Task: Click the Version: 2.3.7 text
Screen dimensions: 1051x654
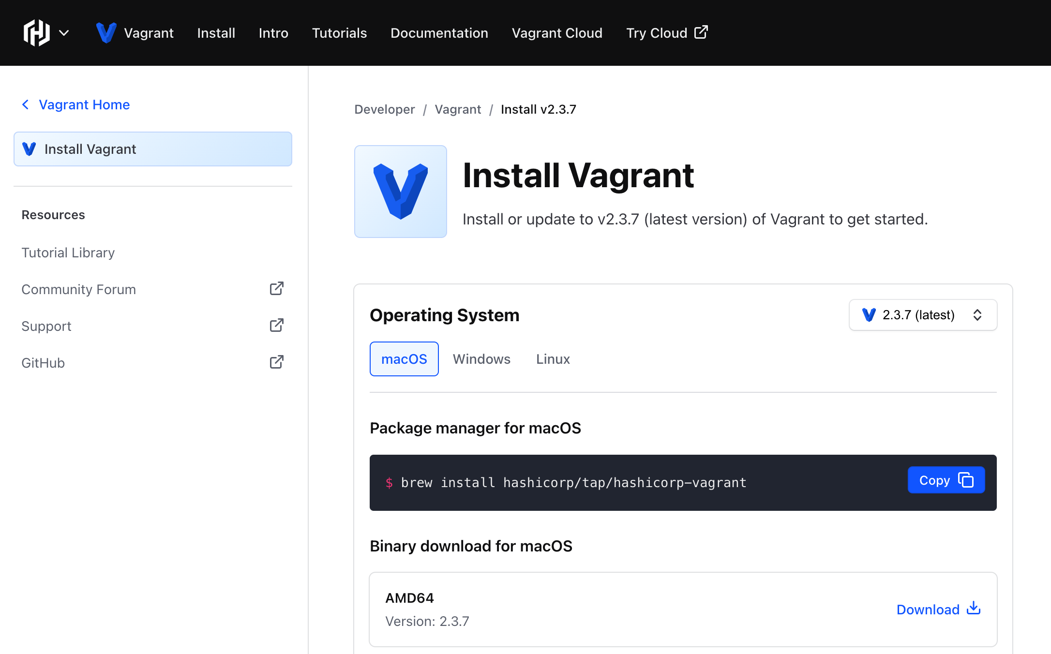Action: pyautogui.click(x=427, y=621)
